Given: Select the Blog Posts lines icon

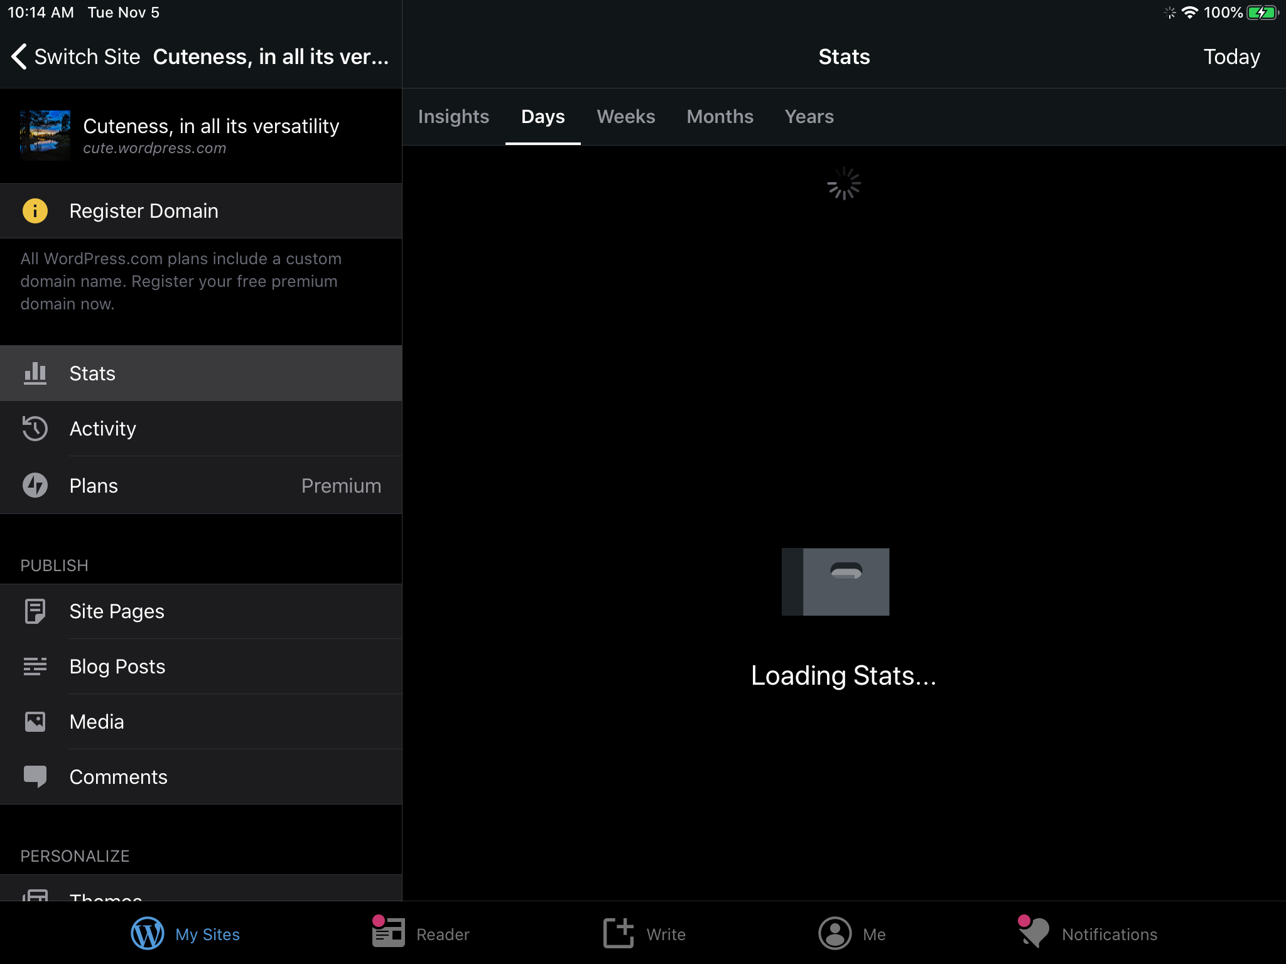Looking at the screenshot, I should click(x=35, y=667).
